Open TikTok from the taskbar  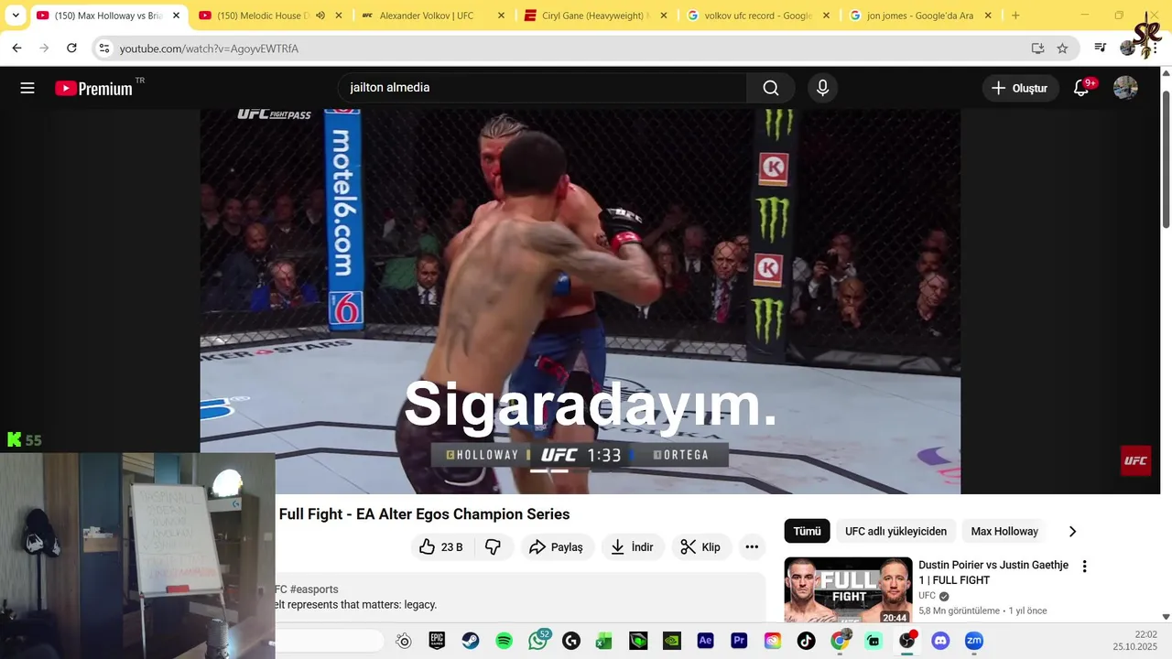(806, 641)
